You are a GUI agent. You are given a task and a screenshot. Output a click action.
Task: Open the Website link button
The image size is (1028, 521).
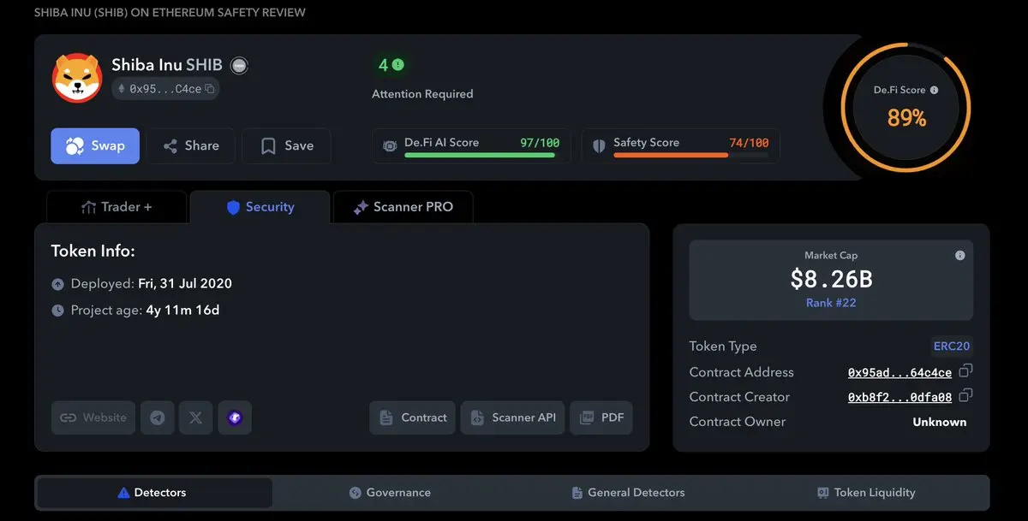coord(93,417)
